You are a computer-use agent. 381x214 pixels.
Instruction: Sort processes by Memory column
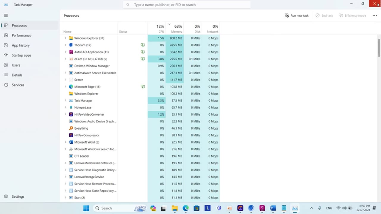[x=175, y=29]
